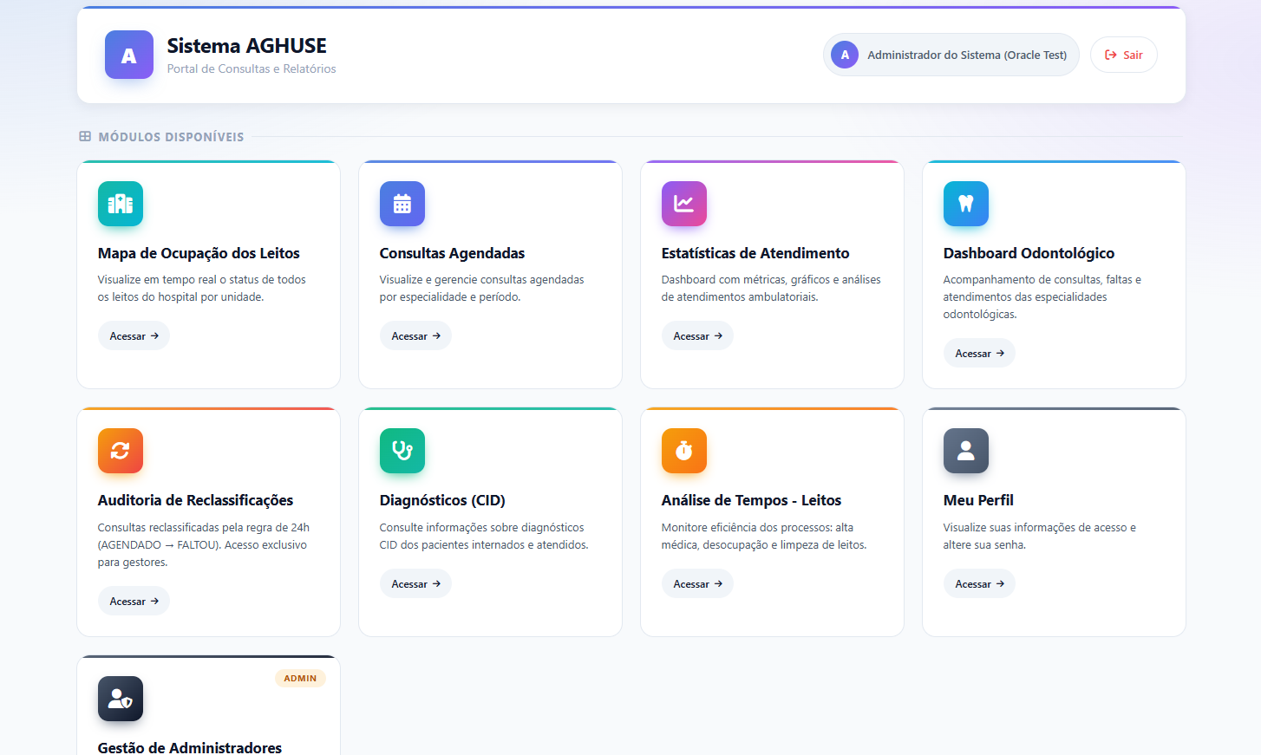Select the Gestão de Administradores card title
The image size is (1261, 755).
[190, 747]
